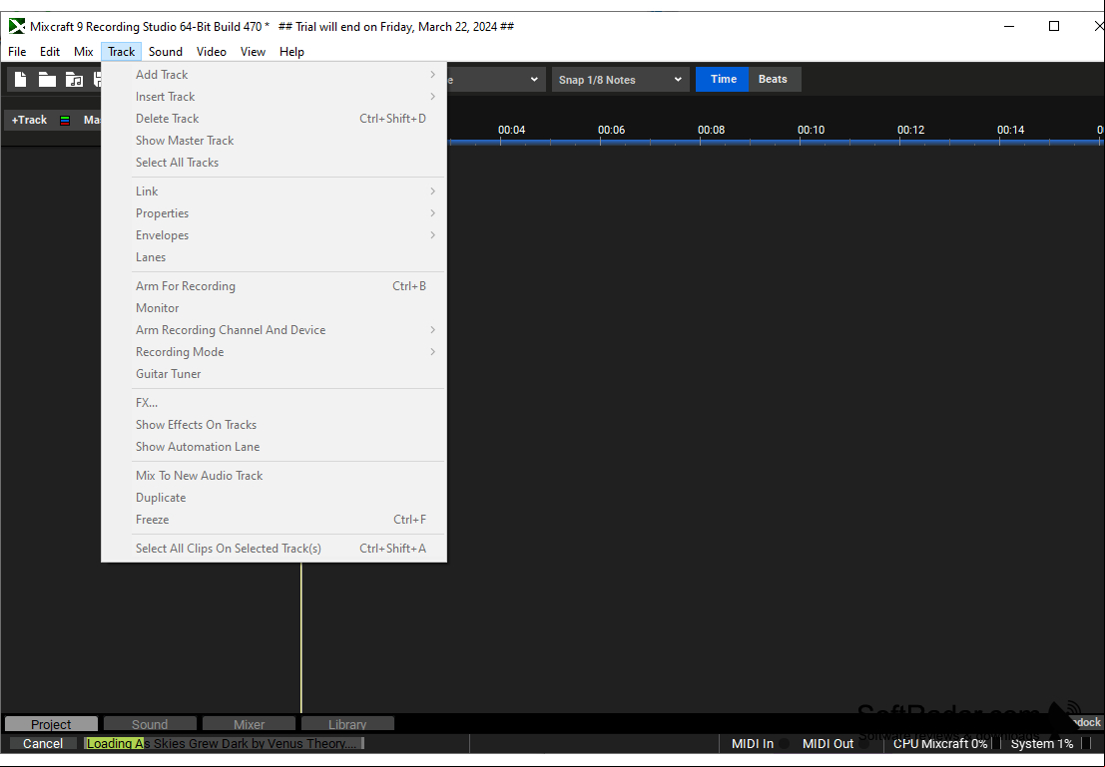Screen dimensions: 1105x767
Task: Expand Arm Recording Channel And Device submenu
Action: 275,330
